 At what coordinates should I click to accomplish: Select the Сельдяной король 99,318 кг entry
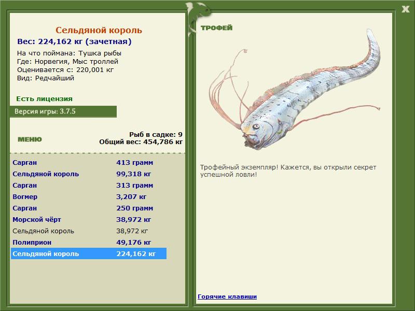pyautogui.click(x=88, y=174)
